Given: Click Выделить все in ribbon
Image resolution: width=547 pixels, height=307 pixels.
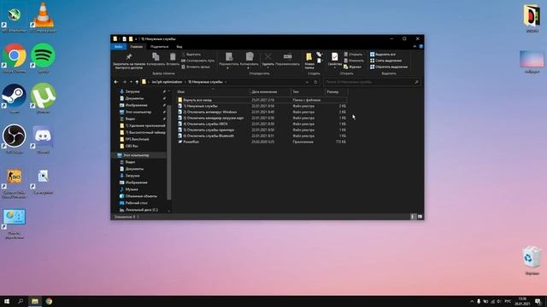Looking at the screenshot, I should (x=383, y=55).
